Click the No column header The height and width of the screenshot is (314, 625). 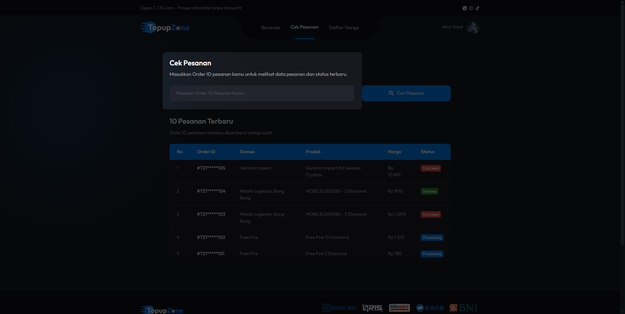[x=180, y=152]
